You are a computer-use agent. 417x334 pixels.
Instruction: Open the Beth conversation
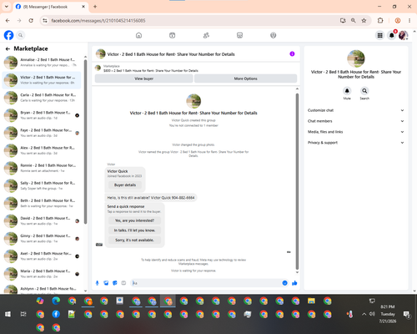click(x=42, y=204)
